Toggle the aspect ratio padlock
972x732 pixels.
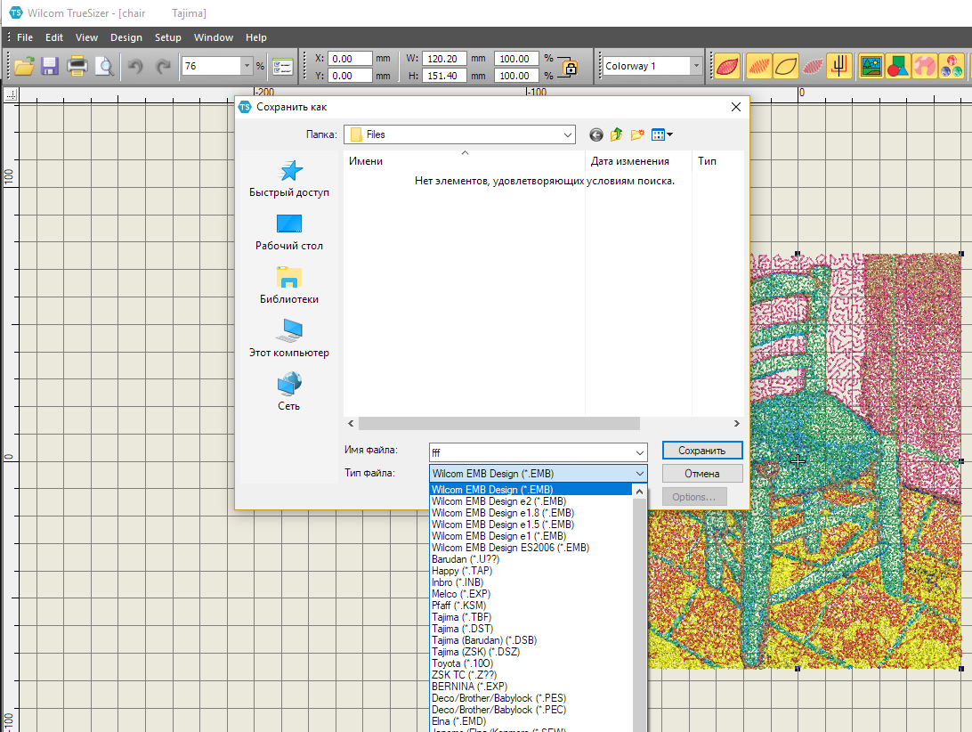568,67
